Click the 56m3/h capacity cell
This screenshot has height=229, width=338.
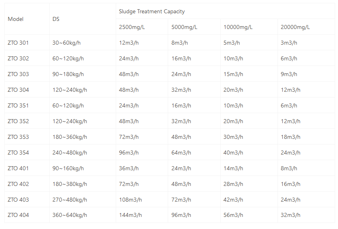coord(234,215)
